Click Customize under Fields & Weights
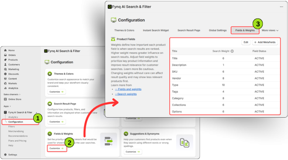The image size is (288, 160). pos(56,148)
